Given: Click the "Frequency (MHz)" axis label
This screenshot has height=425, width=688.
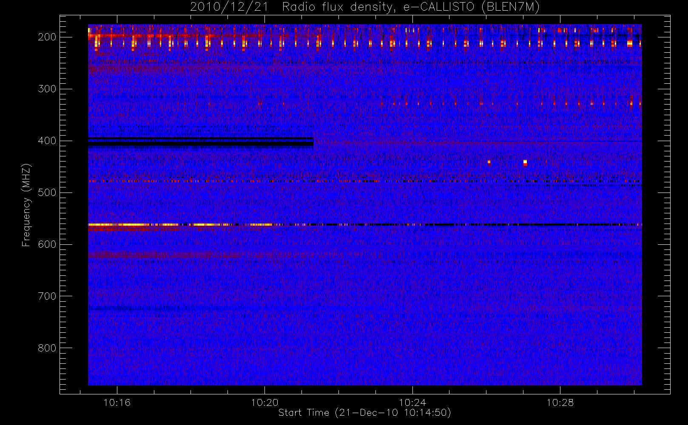Looking at the screenshot, I should (26, 205).
